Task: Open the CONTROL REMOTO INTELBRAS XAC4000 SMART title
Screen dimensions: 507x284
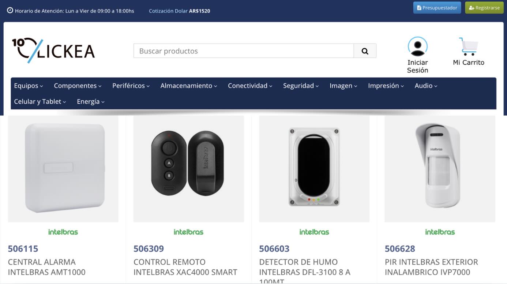Action: pyautogui.click(x=185, y=267)
